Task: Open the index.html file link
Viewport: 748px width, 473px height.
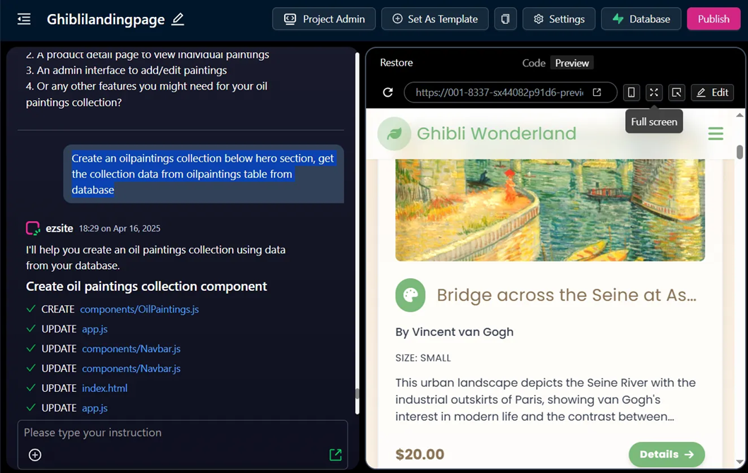Action: pyautogui.click(x=105, y=388)
